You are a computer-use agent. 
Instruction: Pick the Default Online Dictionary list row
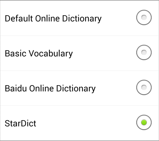click(x=79, y=18)
